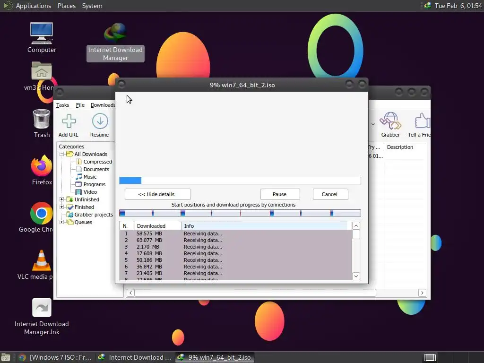Select the Compressed category

(x=97, y=162)
